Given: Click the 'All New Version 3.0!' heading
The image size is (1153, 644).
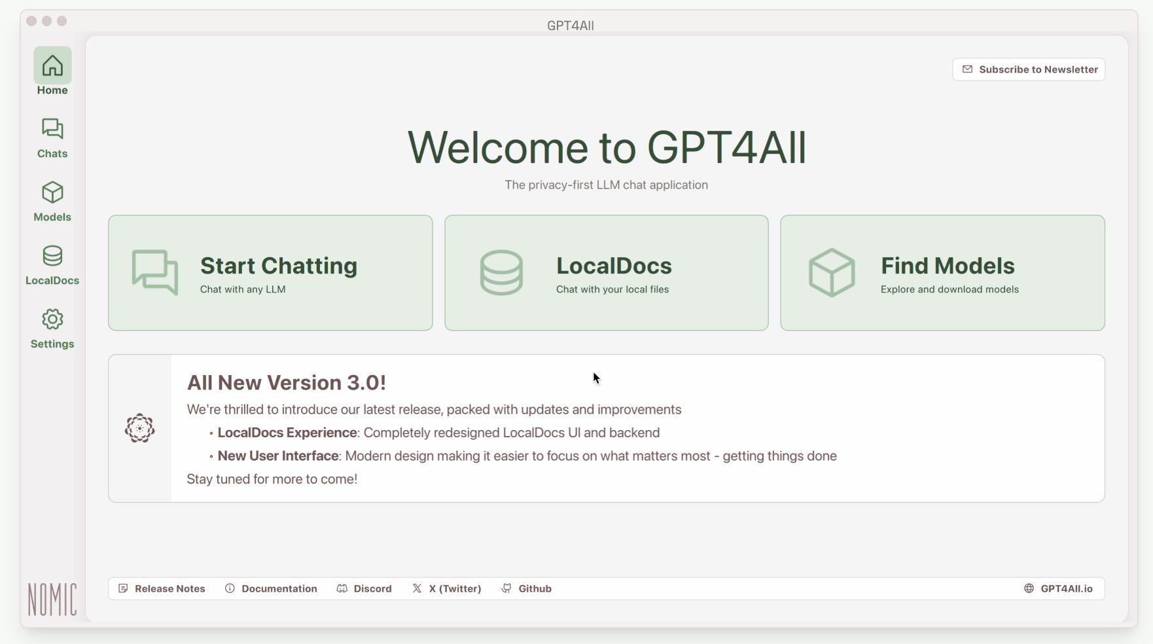Looking at the screenshot, I should [287, 383].
